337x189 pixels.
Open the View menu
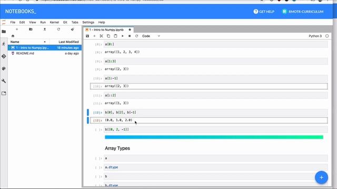[33, 22]
